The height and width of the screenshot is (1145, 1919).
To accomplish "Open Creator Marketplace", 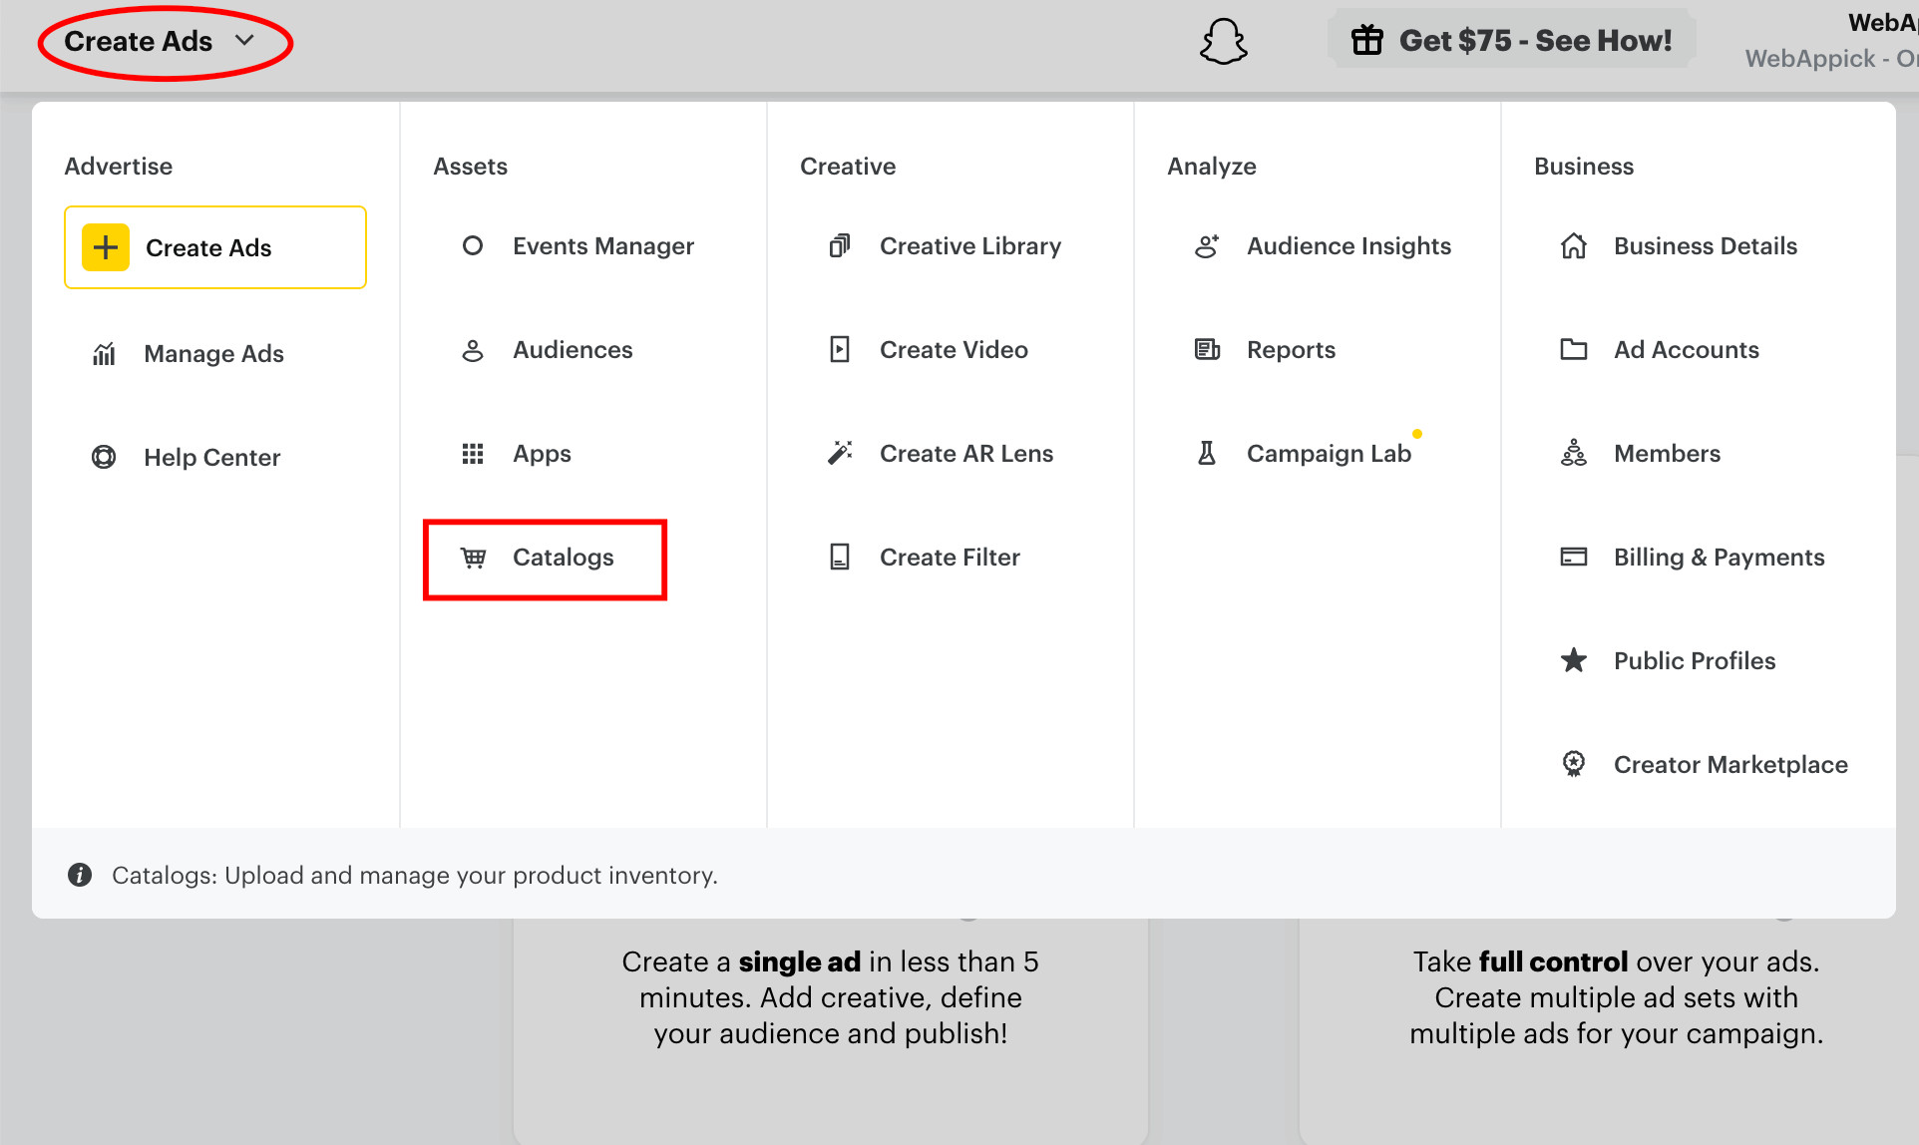I will tap(1730, 764).
